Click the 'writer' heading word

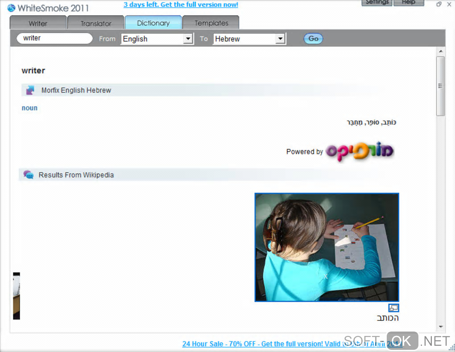coord(33,70)
